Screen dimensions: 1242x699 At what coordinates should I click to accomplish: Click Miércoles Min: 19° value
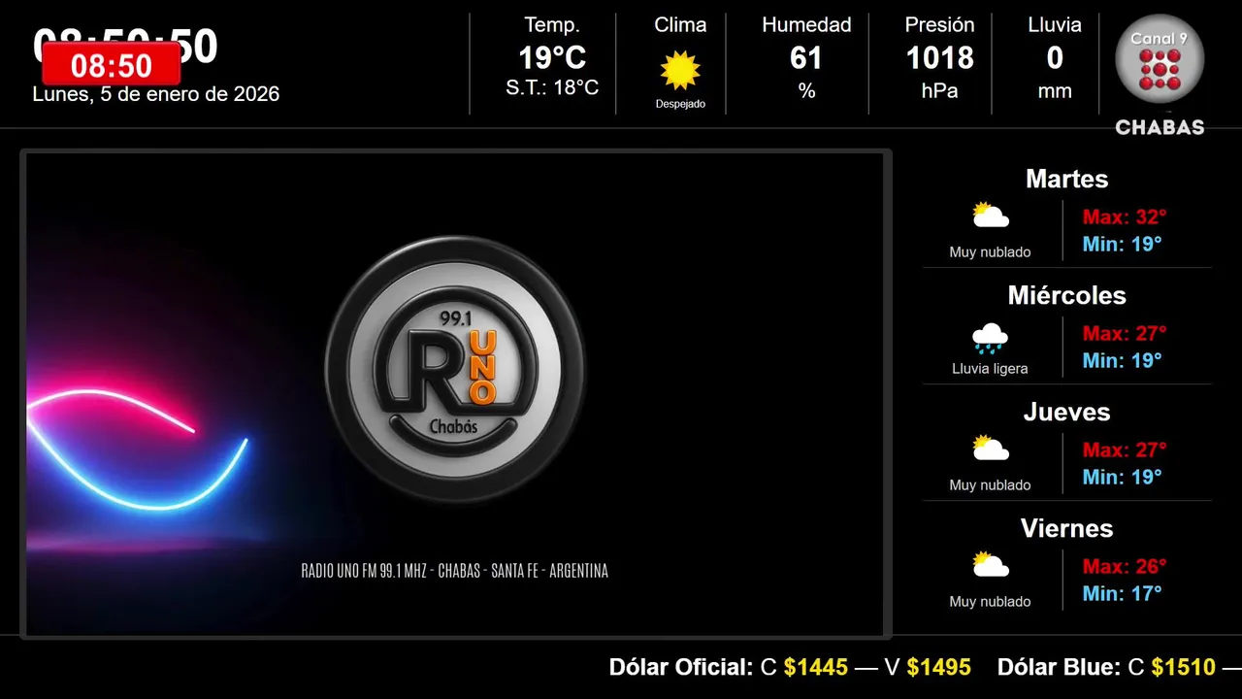[x=1122, y=360]
